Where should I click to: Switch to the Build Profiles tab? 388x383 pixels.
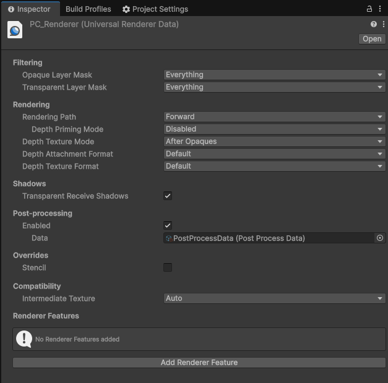tap(88, 9)
